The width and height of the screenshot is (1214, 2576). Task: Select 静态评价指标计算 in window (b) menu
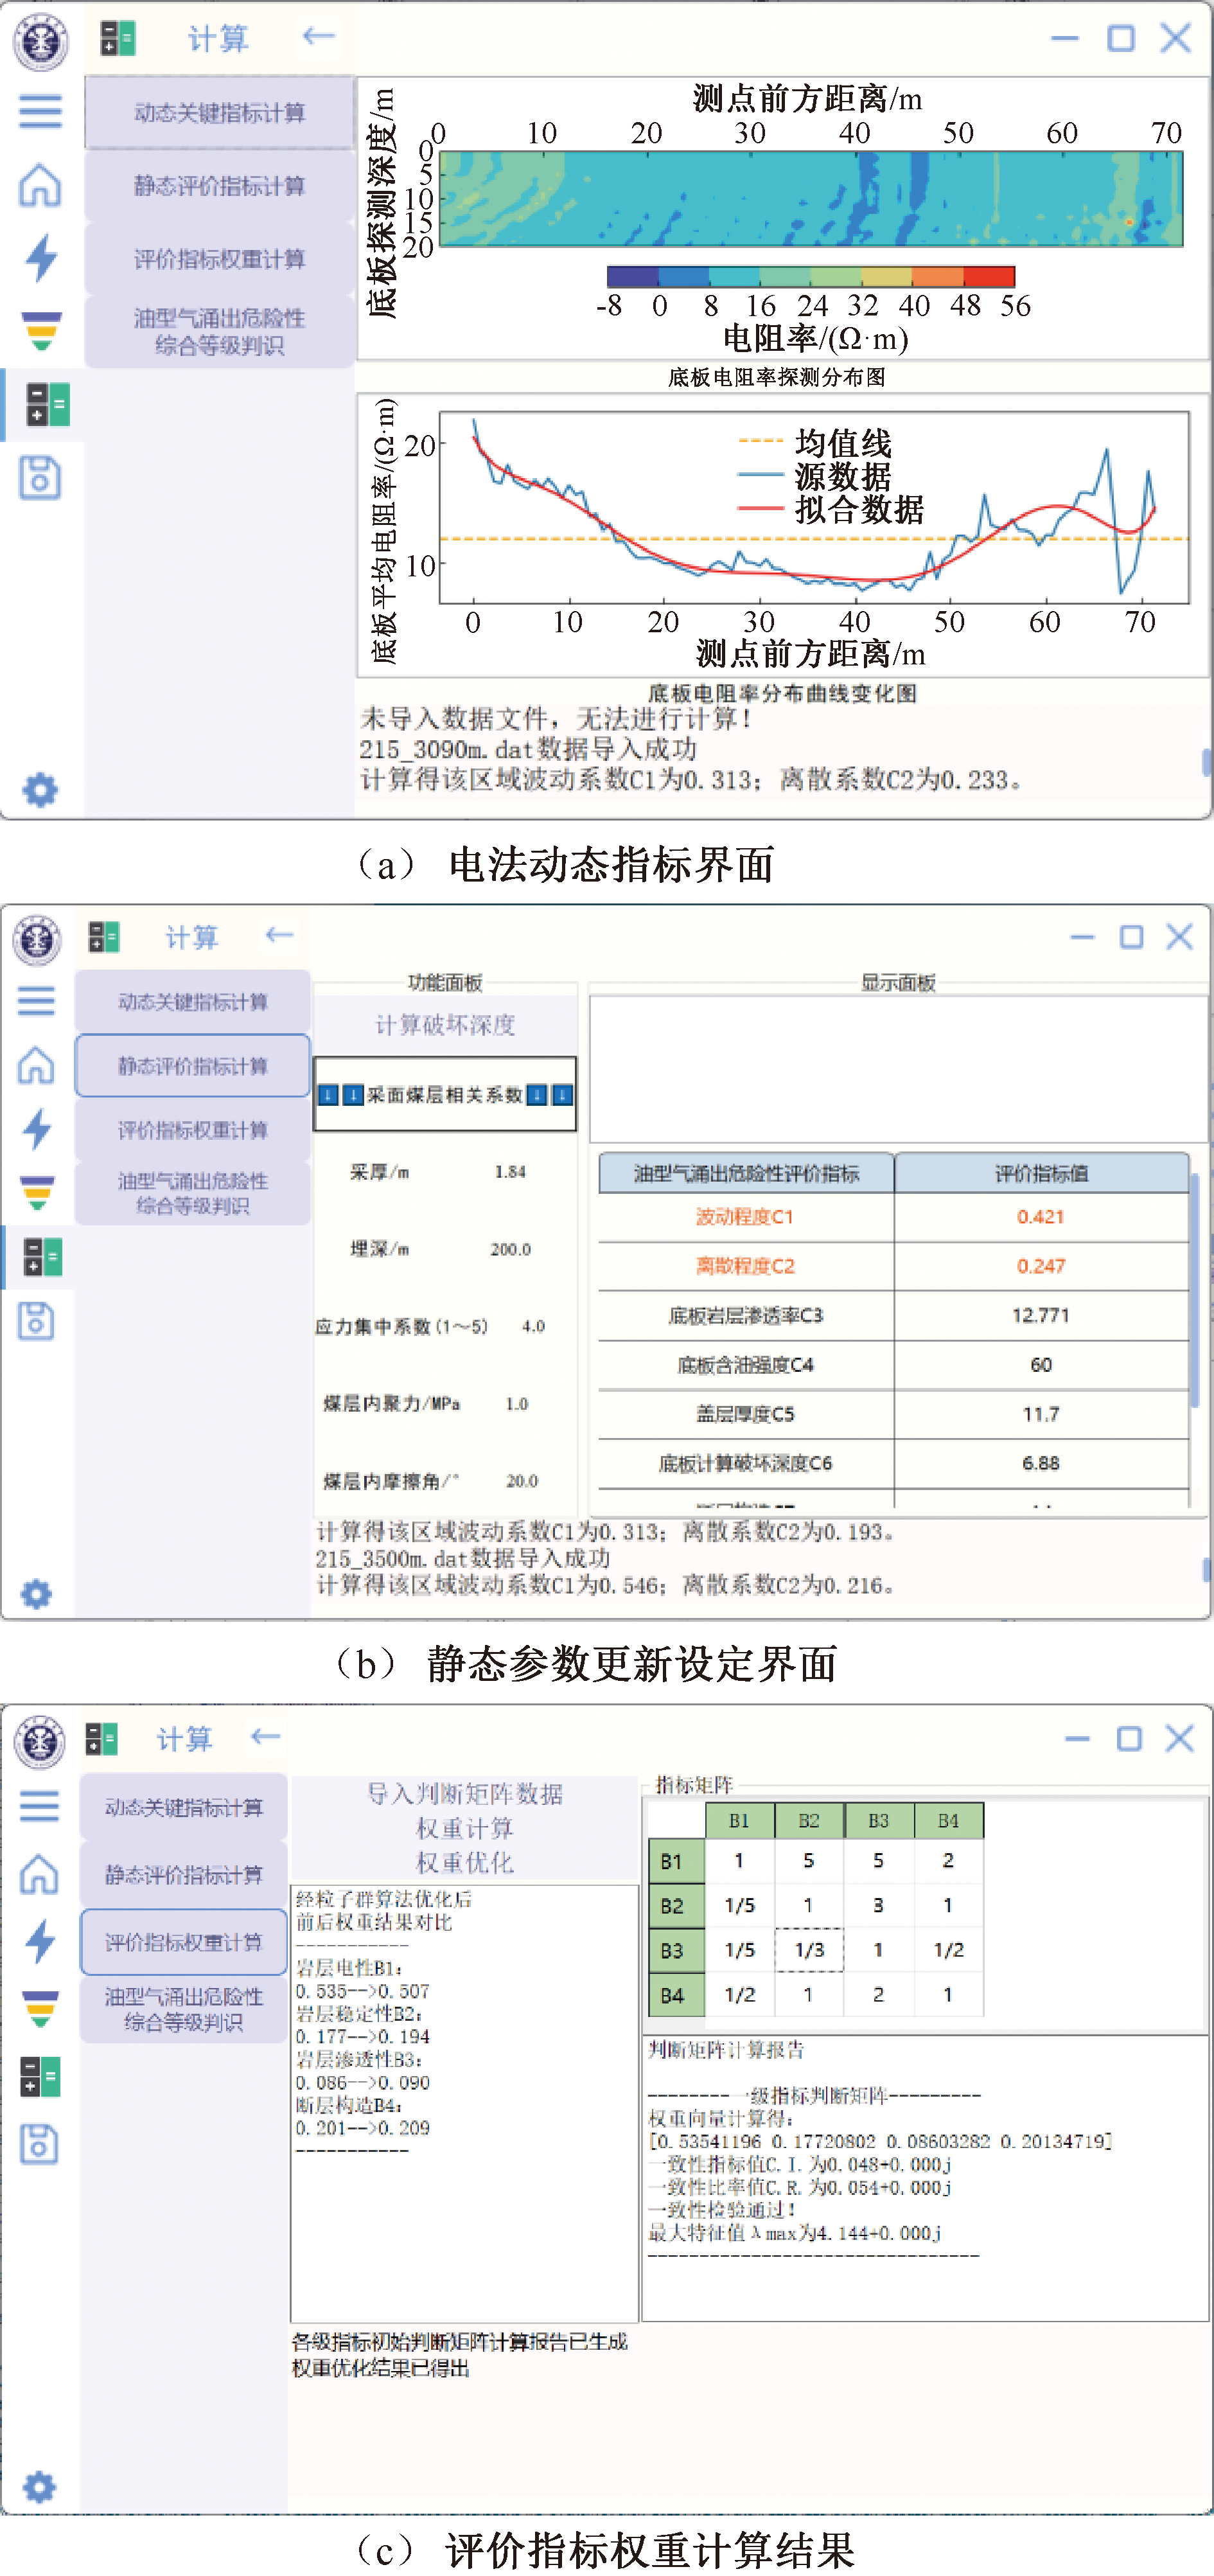(192, 1066)
